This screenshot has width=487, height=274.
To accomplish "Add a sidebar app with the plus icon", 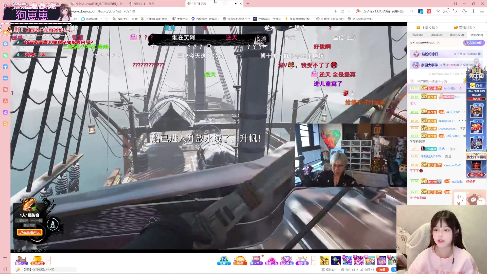I will coord(5,258).
